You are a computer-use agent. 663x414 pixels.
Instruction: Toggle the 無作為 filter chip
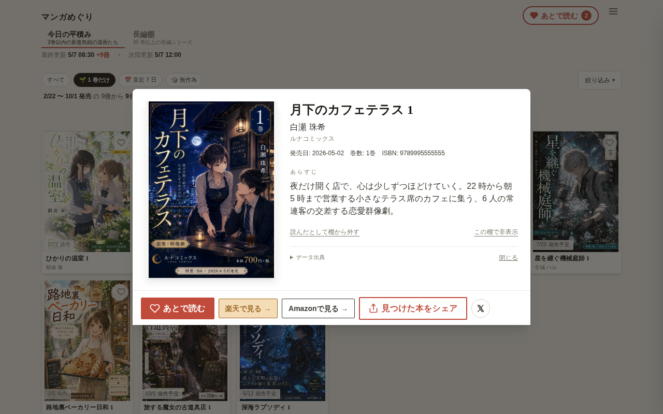(184, 80)
